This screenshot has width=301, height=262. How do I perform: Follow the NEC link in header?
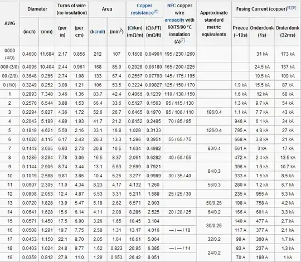coord(172,6)
